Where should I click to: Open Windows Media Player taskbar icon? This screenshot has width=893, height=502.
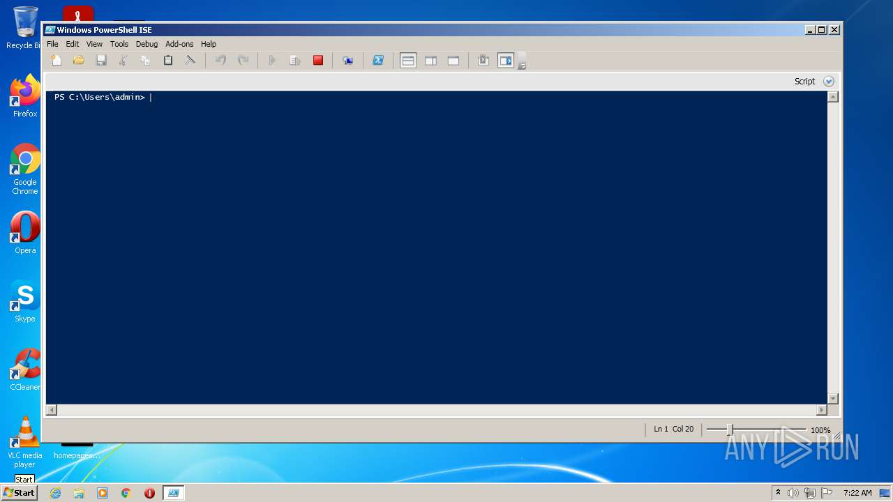coord(103,493)
